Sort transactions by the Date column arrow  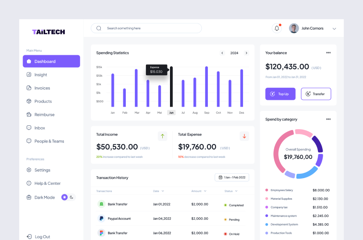point(163,191)
